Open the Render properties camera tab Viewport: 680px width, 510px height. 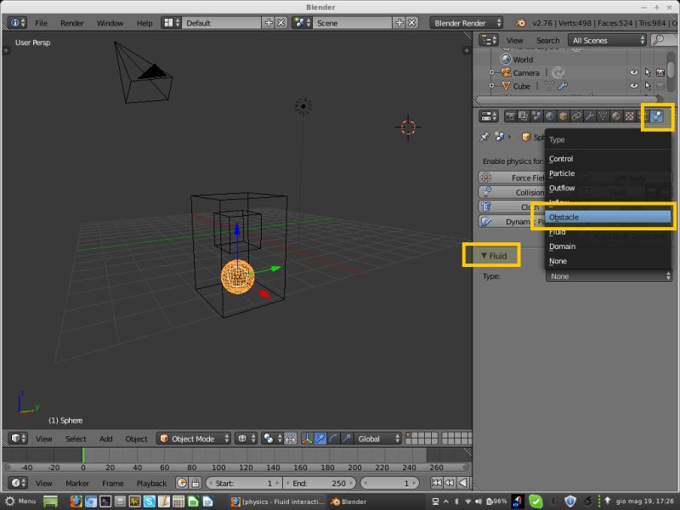pyautogui.click(x=510, y=116)
